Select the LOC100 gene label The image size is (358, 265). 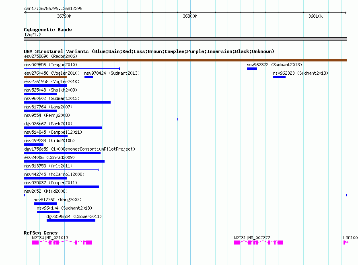click(350, 238)
